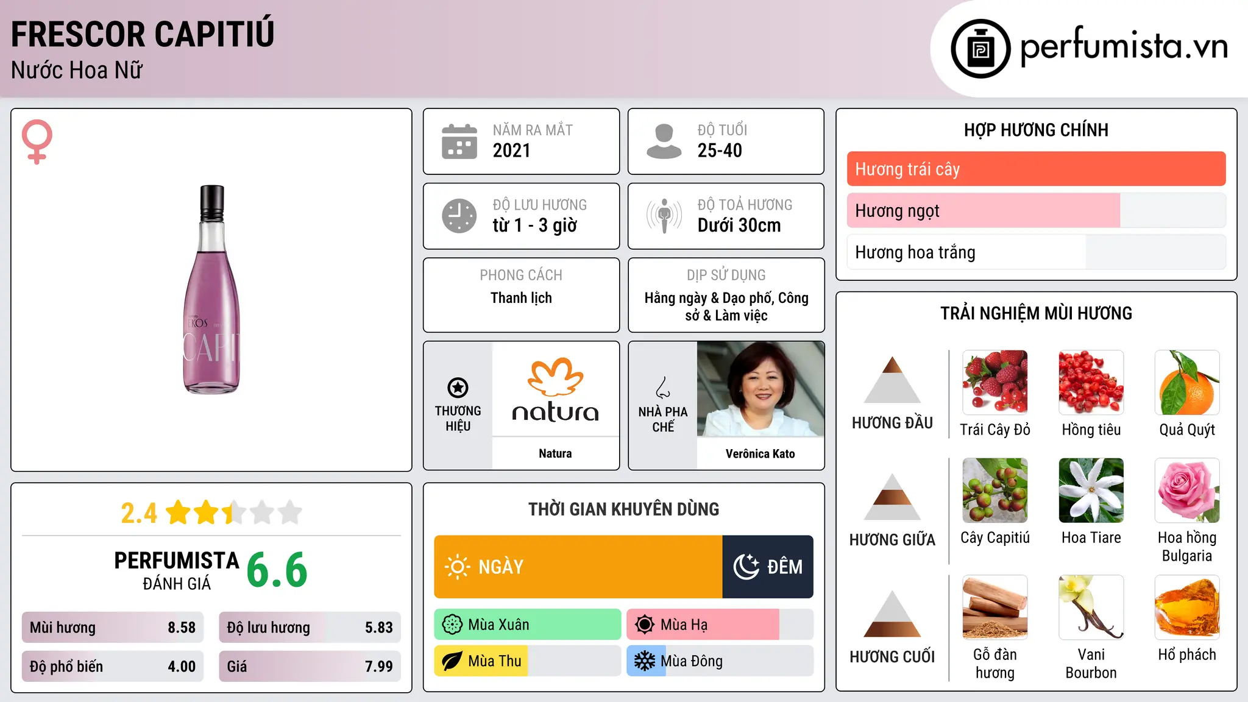
Task: Click the leaf icon for Mùa Thu
Action: pos(452,661)
